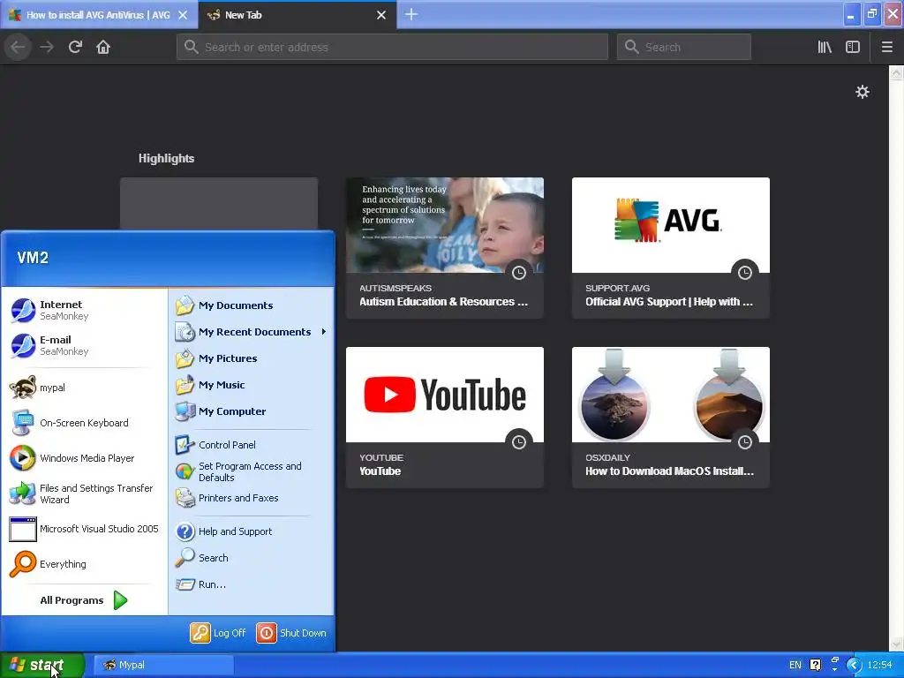
Task: Expand My Recent Documents submenu
Action: 251,332
